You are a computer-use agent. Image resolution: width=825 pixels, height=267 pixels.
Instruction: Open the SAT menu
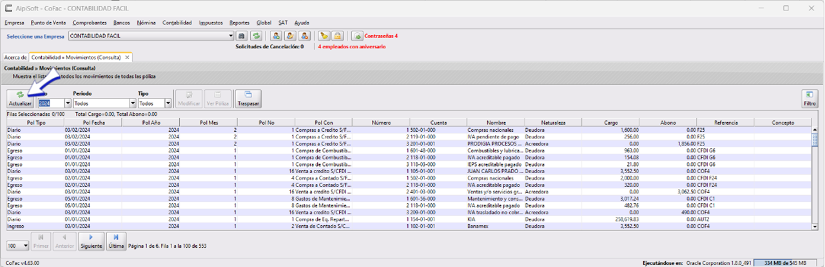283,23
